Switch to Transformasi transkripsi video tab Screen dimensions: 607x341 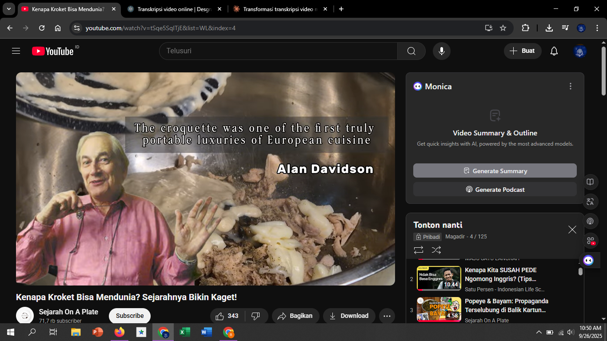280,9
